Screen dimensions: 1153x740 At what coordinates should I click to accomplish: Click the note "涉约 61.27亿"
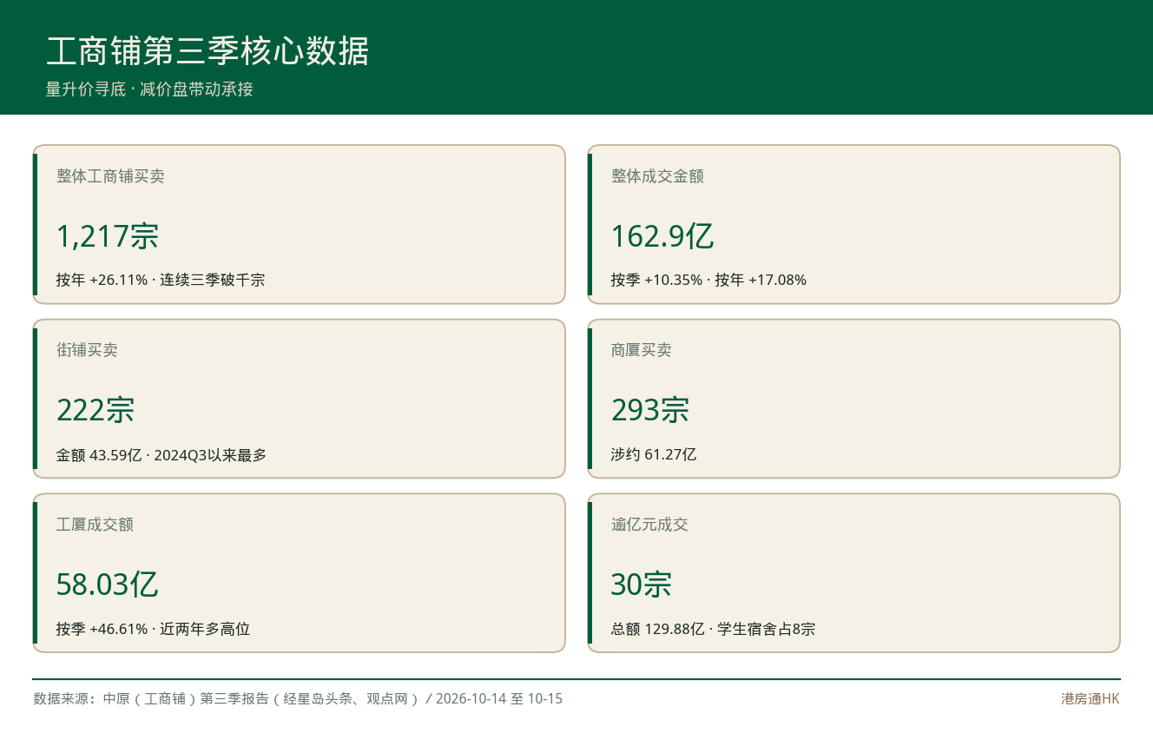pyautogui.click(x=654, y=454)
